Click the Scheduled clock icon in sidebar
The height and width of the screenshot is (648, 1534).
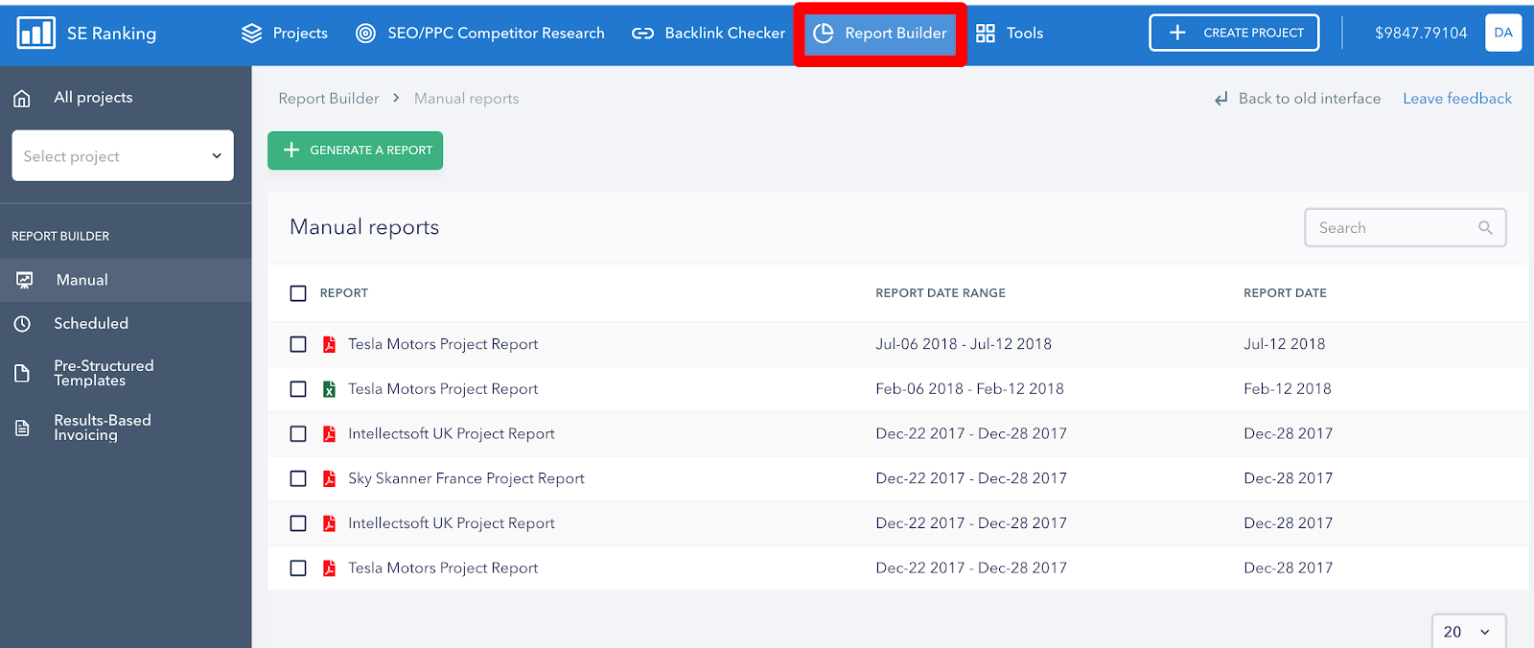(x=22, y=324)
